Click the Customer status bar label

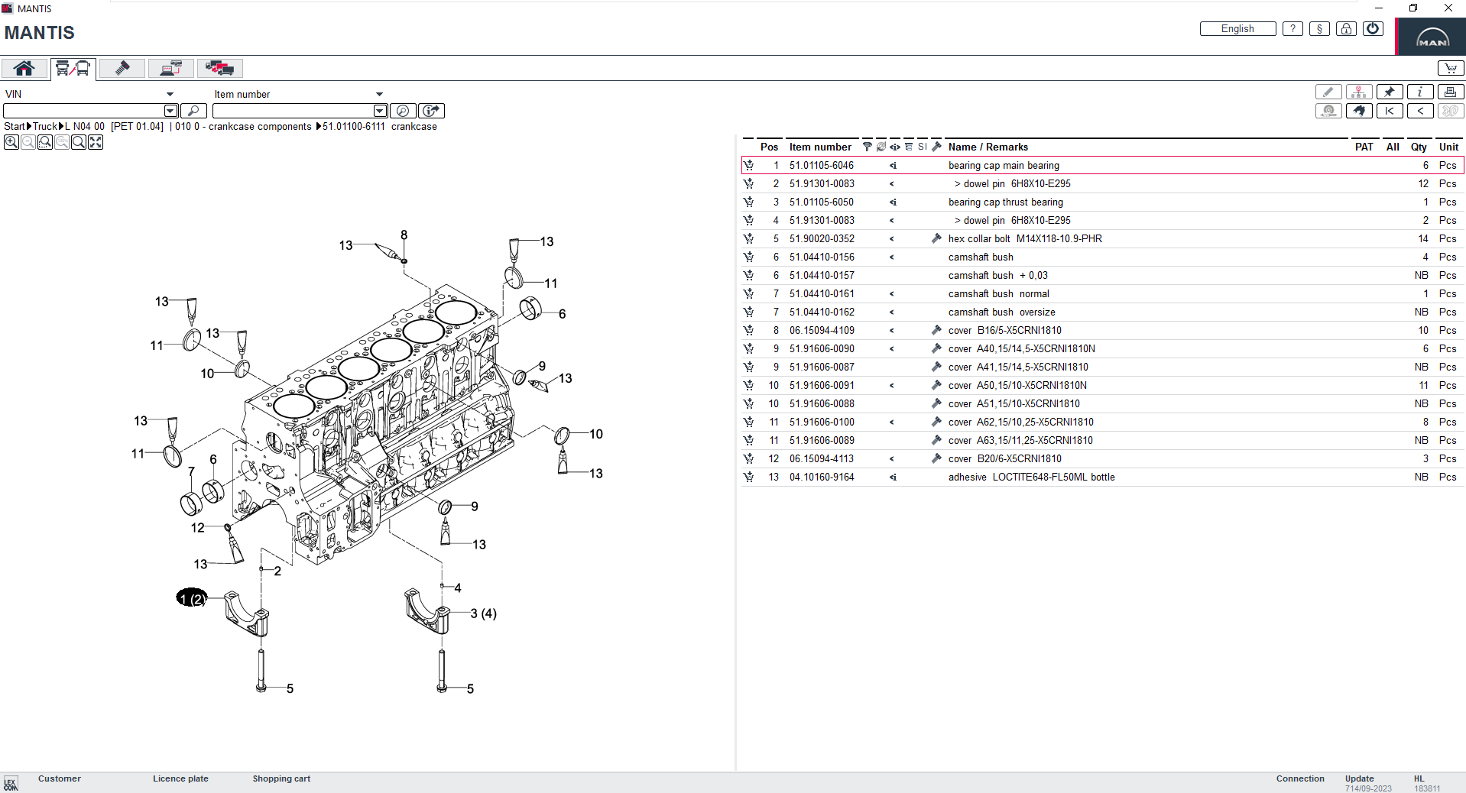[59, 779]
